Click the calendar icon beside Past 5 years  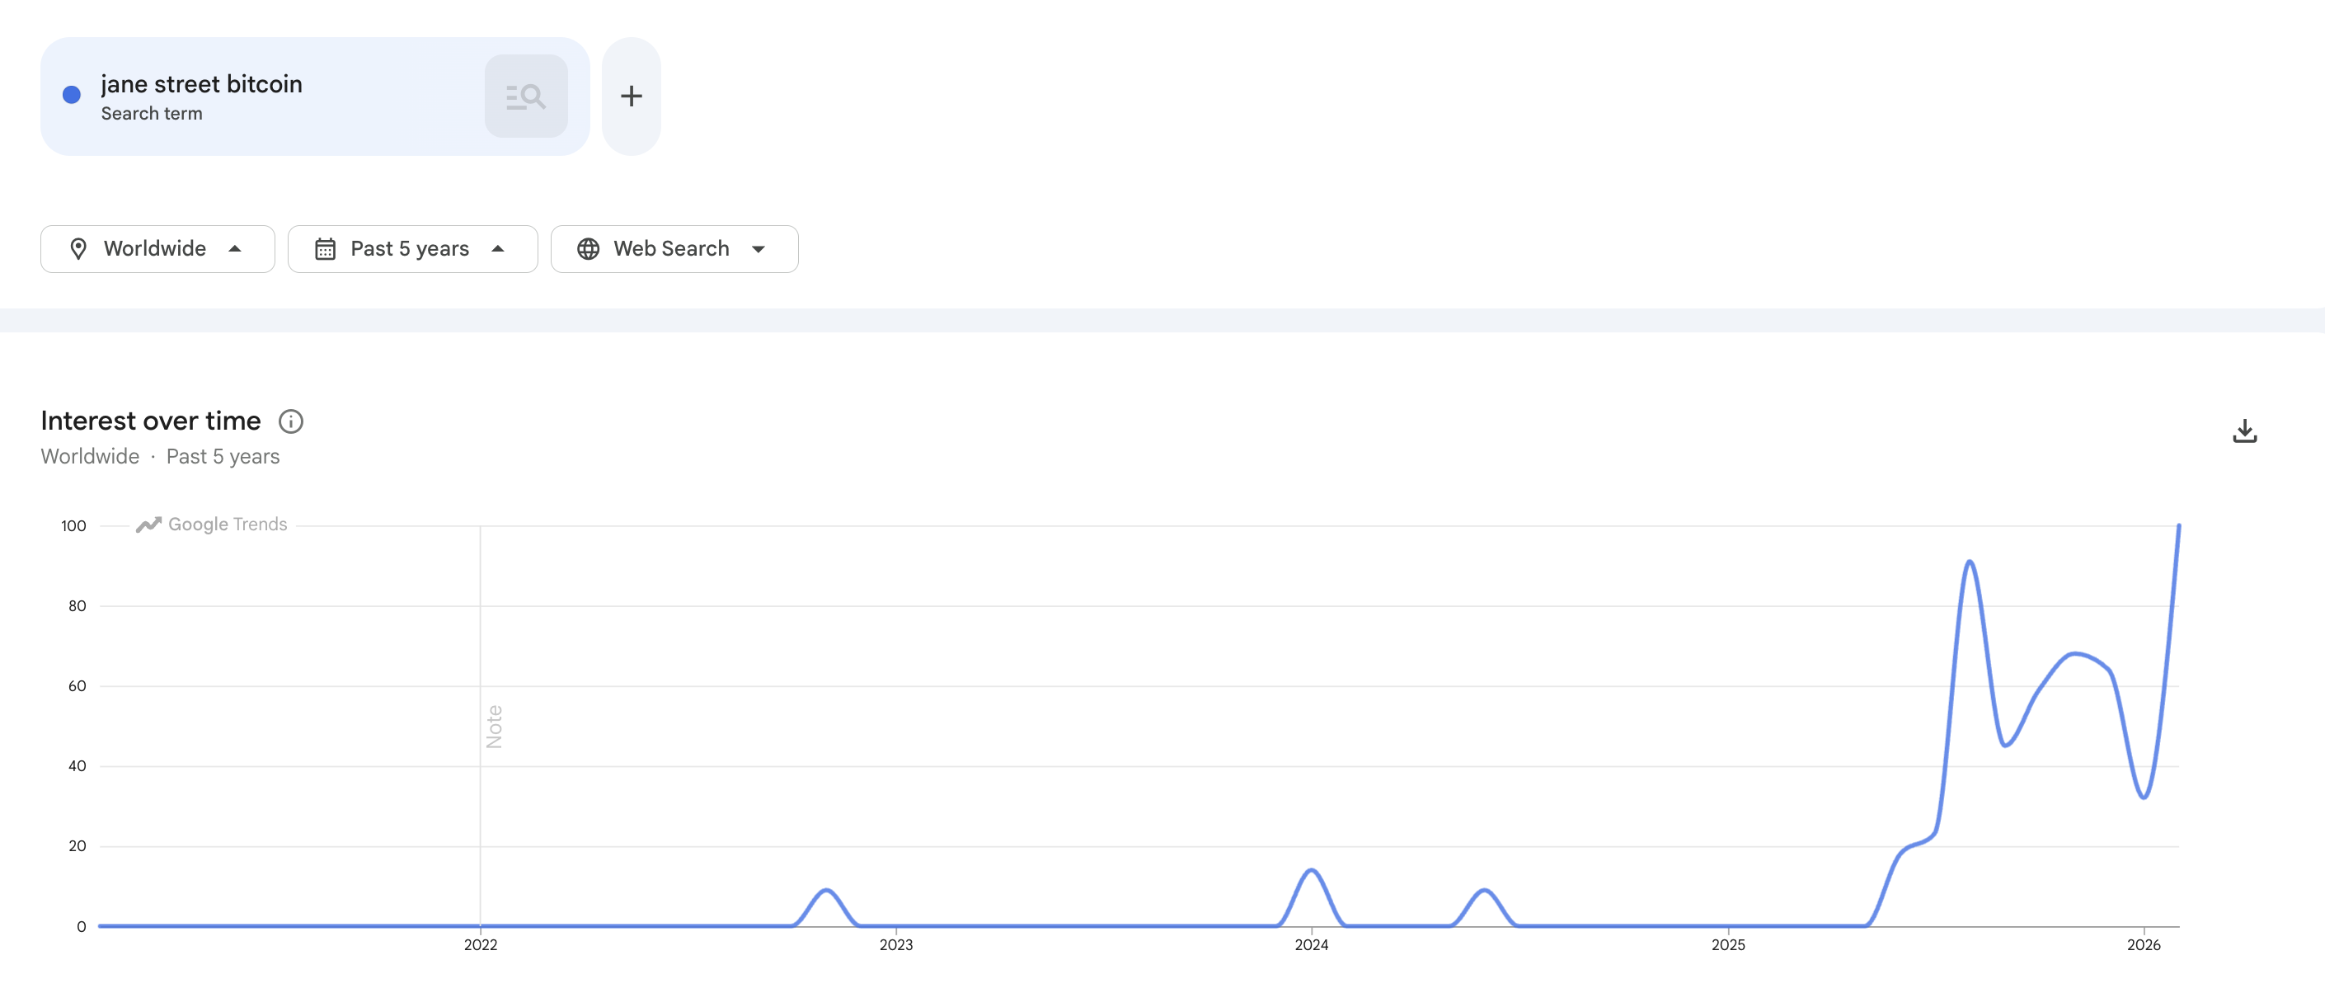pos(326,248)
